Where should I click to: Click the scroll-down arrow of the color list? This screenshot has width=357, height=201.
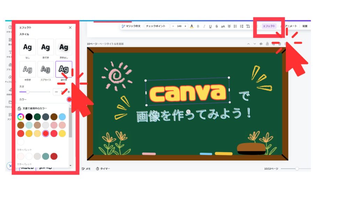point(70,166)
